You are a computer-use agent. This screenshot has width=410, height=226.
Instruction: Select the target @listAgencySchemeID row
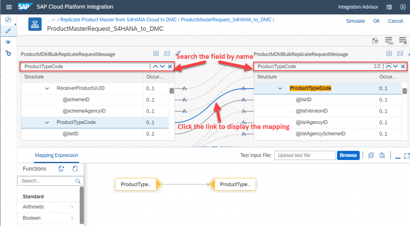point(328,134)
